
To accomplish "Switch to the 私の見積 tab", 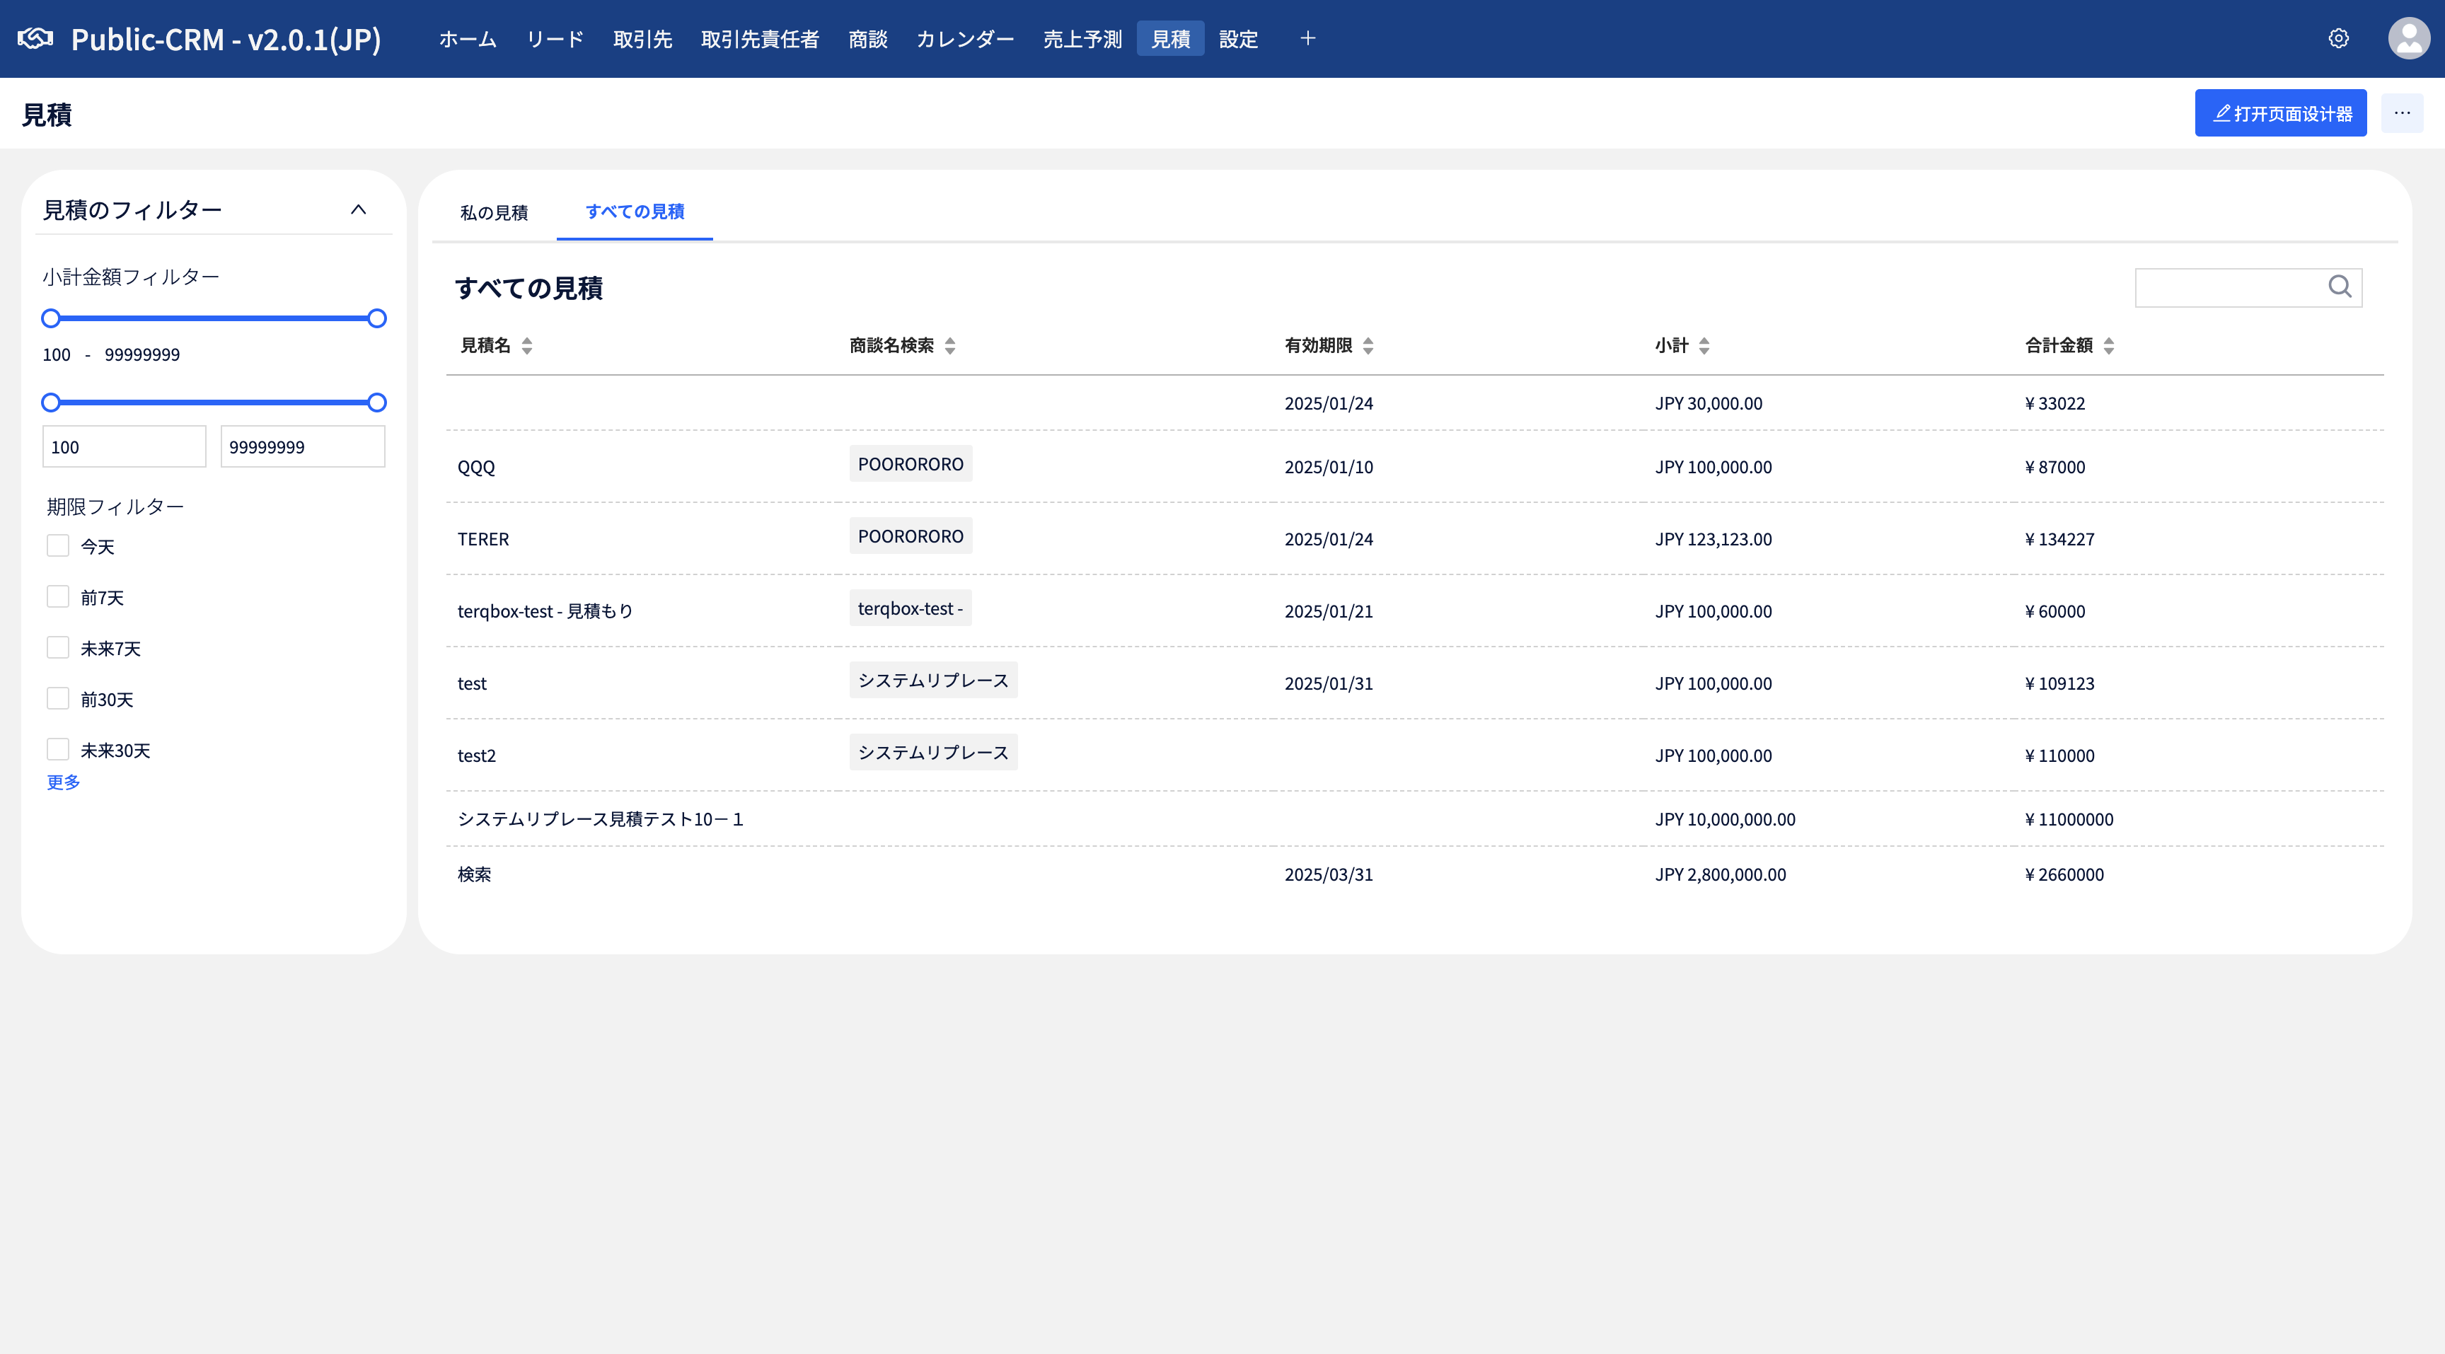I will pos(494,212).
